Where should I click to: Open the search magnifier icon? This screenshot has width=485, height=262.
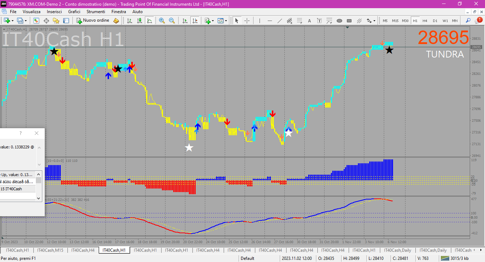[468, 21]
